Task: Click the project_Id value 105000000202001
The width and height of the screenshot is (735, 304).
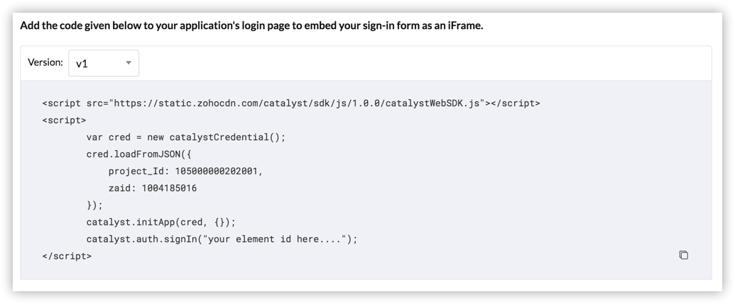Action: (216, 171)
